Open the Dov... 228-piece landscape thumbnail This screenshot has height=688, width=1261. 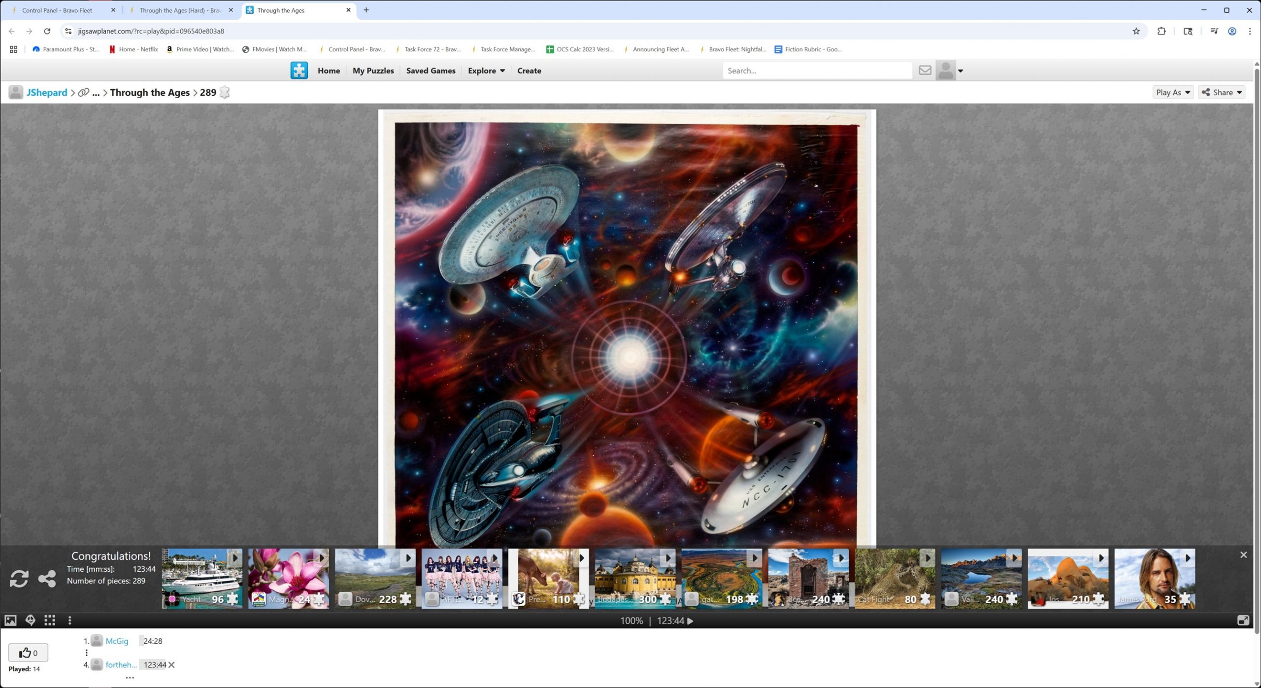tap(375, 579)
